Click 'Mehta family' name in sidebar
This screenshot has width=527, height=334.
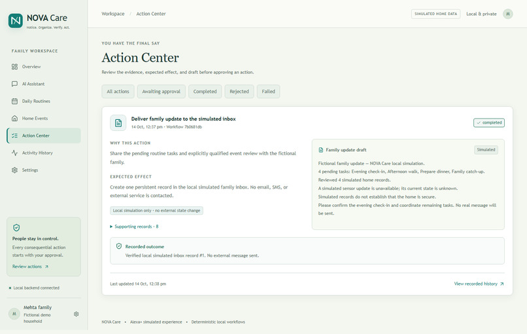pyautogui.click(x=38, y=307)
